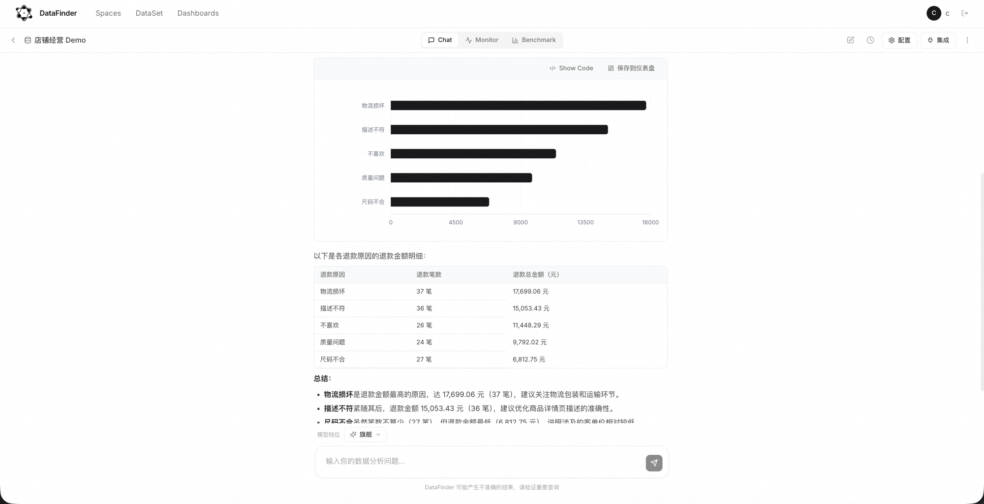Click the logout icon at top right

coord(965,13)
